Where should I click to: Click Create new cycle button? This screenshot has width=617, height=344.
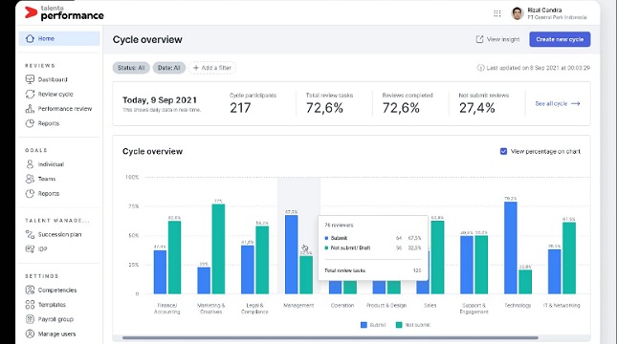560,39
